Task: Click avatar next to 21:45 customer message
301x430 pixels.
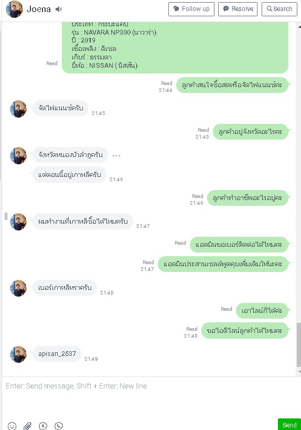Action: click(x=18, y=109)
